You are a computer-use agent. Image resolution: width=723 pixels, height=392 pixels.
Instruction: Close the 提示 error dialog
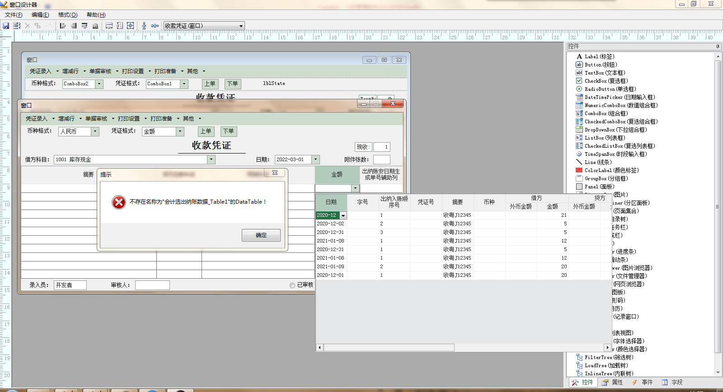click(x=275, y=173)
